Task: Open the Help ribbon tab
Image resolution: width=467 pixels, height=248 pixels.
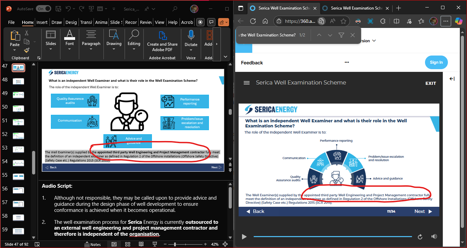Action: [173, 22]
